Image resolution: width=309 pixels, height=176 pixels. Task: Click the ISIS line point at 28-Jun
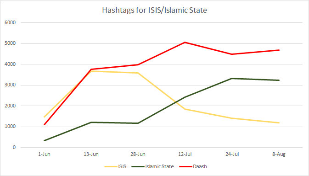138,73
